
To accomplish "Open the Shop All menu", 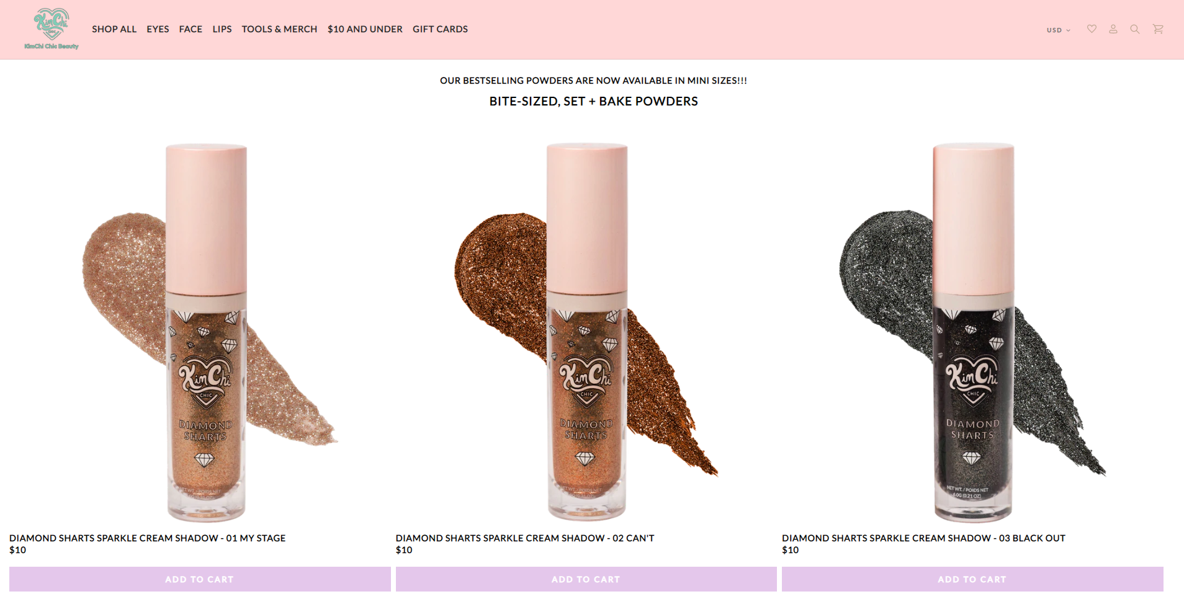I will (x=114, y=29).
